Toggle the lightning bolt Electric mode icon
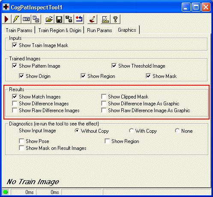The width and height of the screenshot is (213, 197). coord(16,19)
